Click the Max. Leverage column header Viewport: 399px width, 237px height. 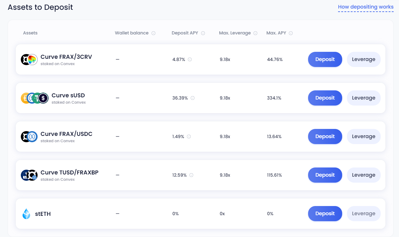(x=235, y=33)
